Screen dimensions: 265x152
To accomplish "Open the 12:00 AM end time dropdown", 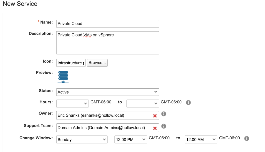I will (201, 139).
